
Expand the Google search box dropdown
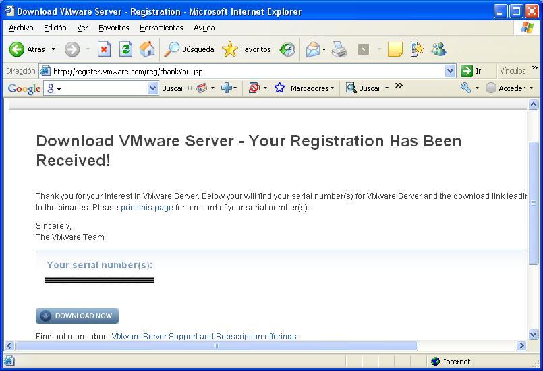152,88
